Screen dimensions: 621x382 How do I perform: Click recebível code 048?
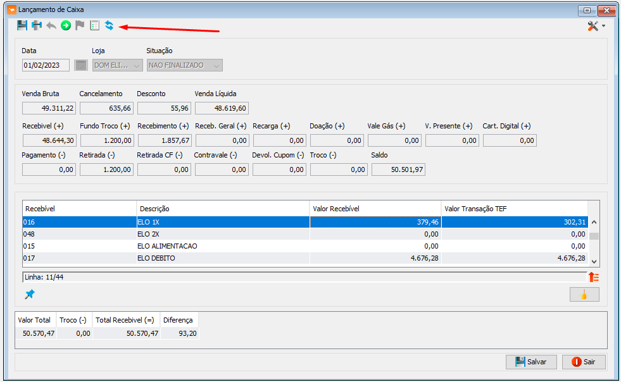(x=29, y=234)
